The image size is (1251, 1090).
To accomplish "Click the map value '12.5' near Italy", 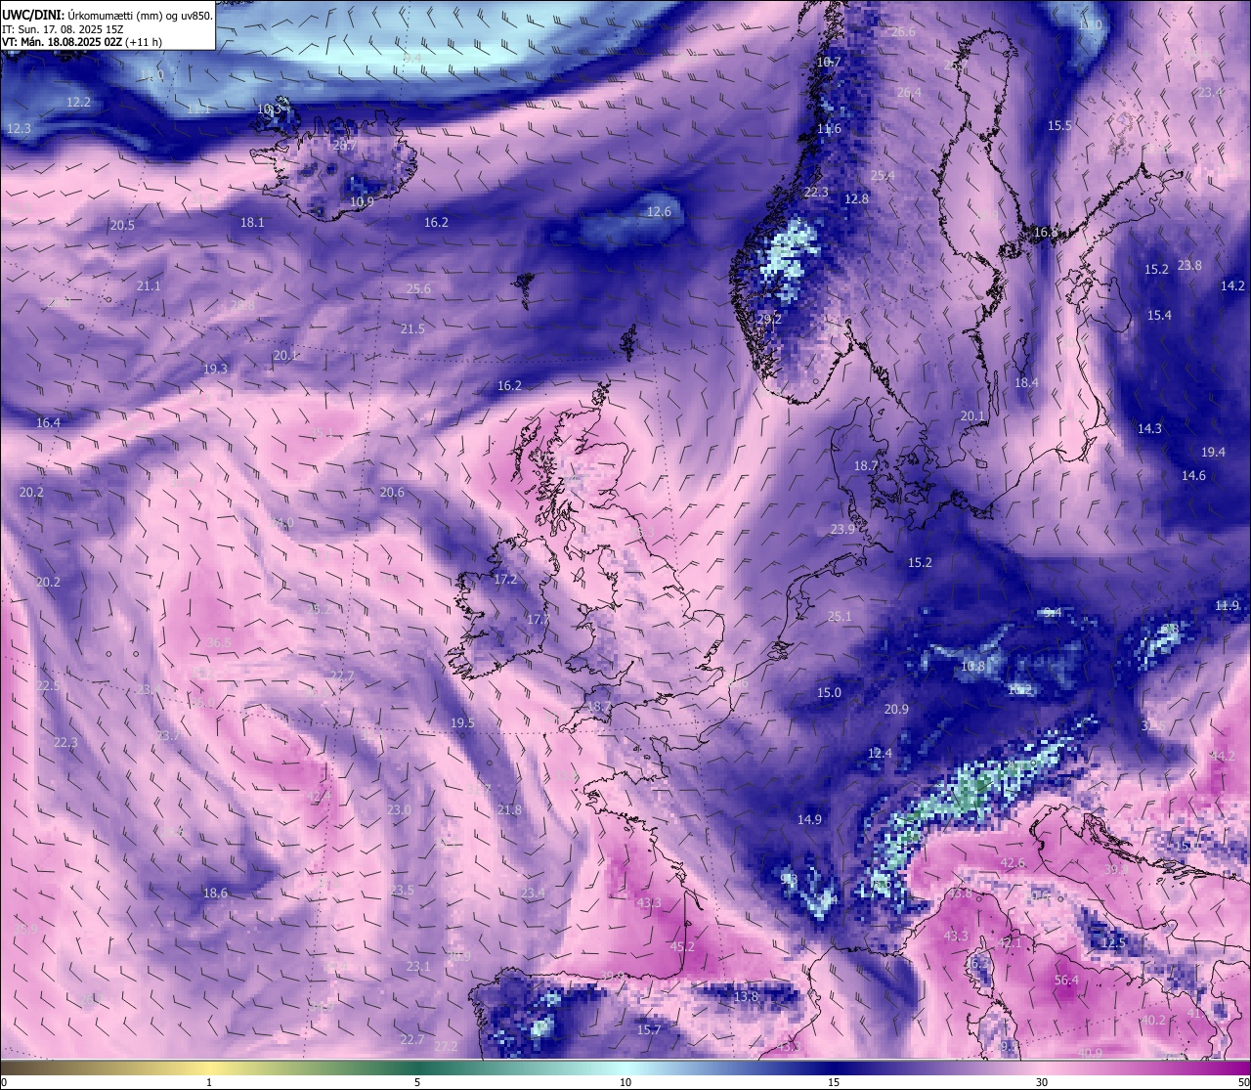I will click(x=1113, y=944).
